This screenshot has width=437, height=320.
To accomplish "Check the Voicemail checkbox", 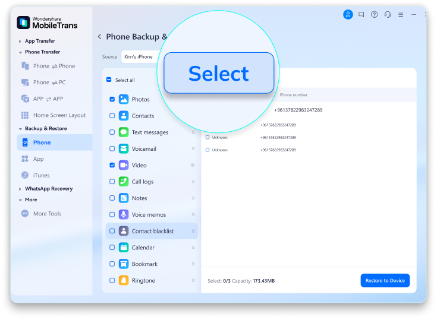I will pos(112,148).
